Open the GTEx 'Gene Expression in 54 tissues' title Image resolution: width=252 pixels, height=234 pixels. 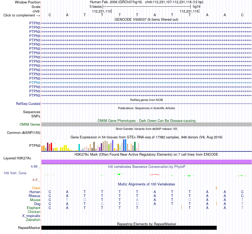pos(146,137)
